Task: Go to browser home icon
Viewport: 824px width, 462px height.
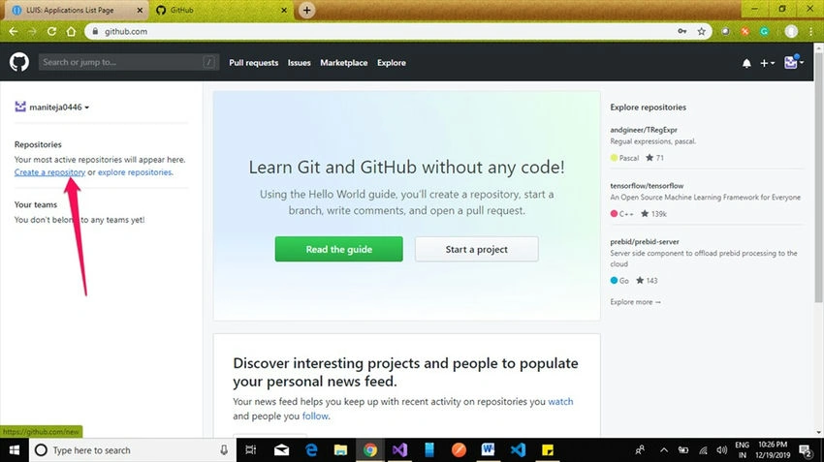Action: [71, 32]
